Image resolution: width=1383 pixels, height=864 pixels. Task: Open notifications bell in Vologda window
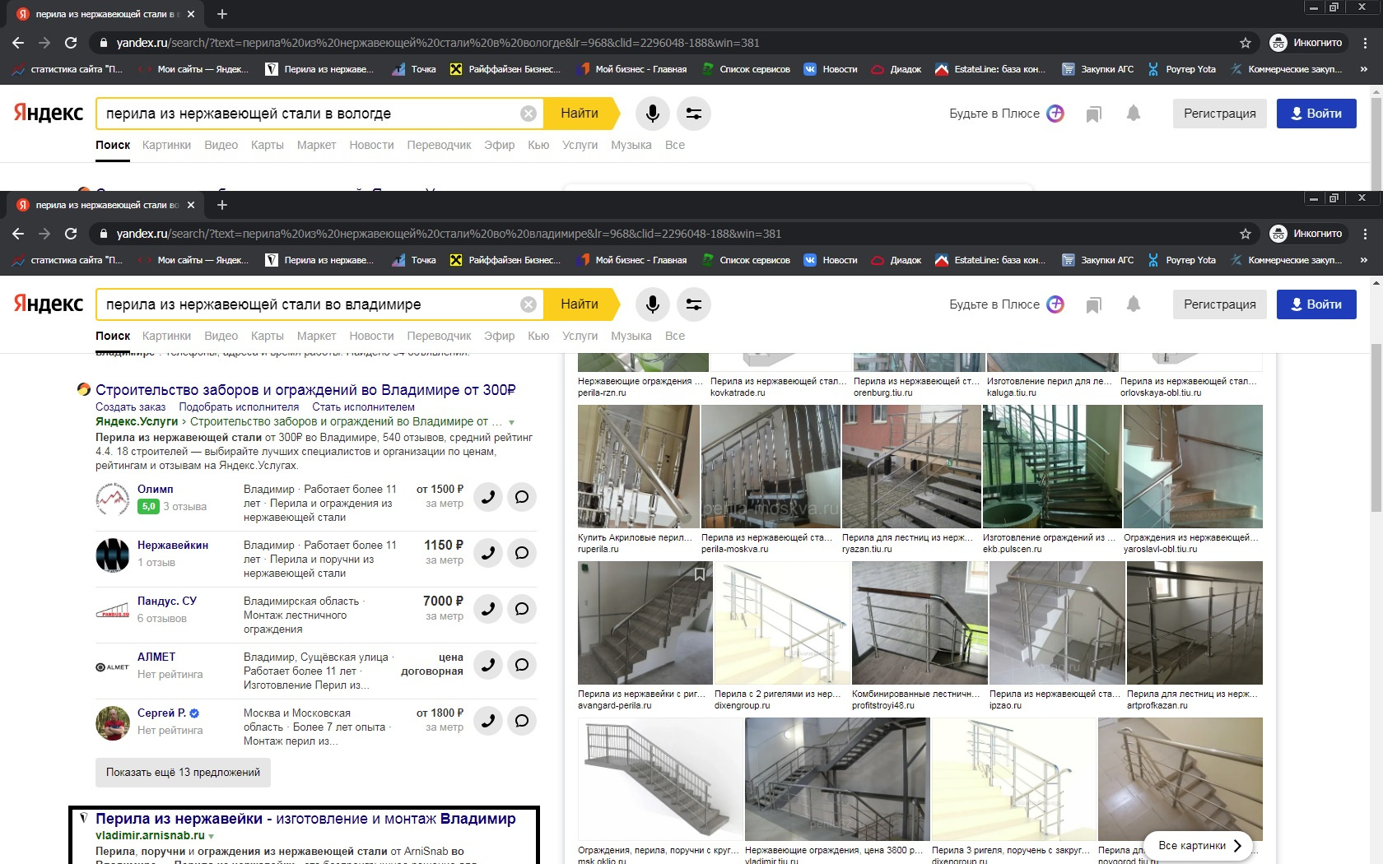click(1134, 114)
